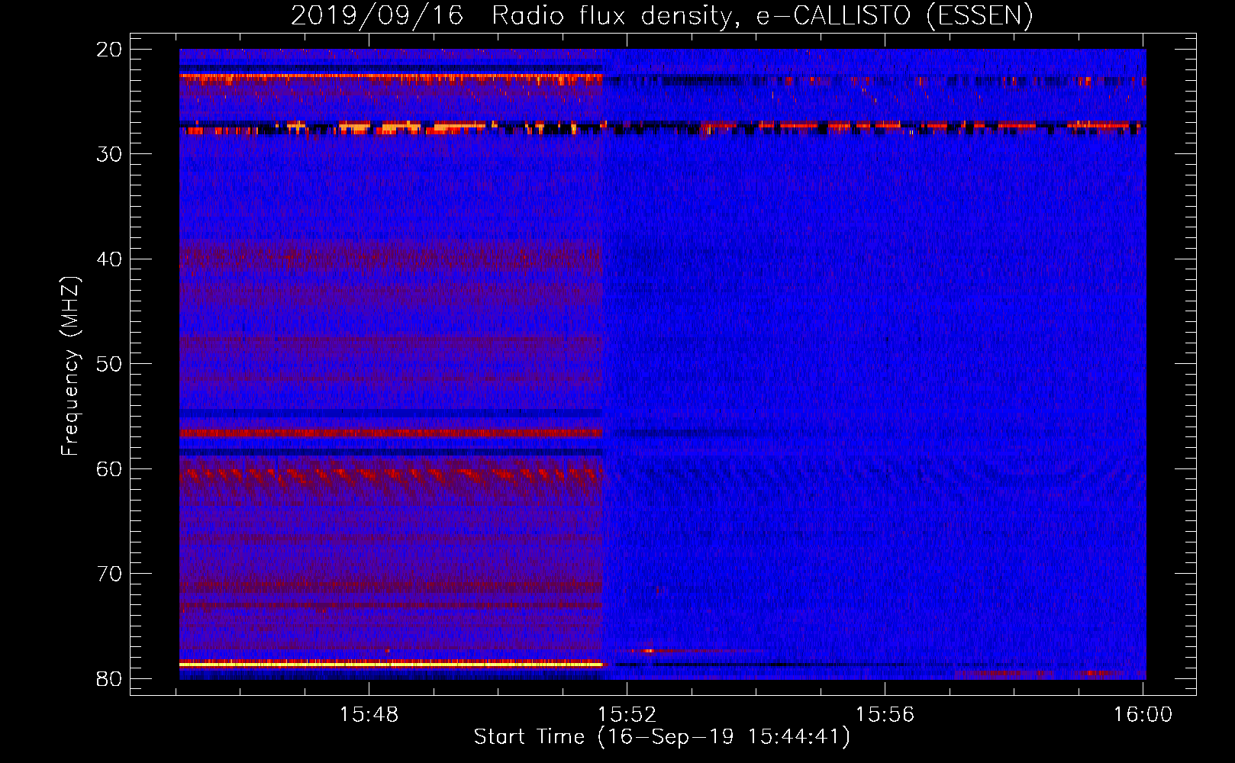
Task: Select the Frequency (MHZ) axis label
Action: coord(69,365)
